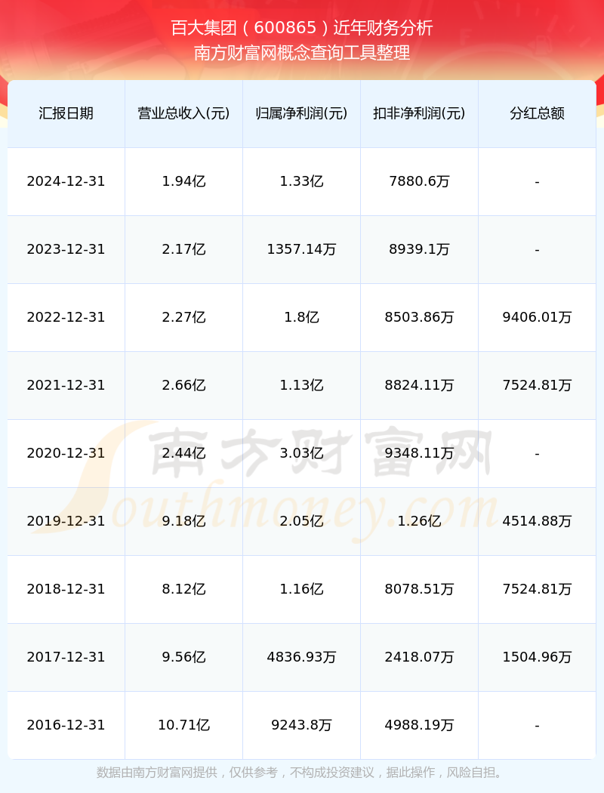
Task: Select the 2022-12-31 date cell
Action: click(x=66, y=317)
